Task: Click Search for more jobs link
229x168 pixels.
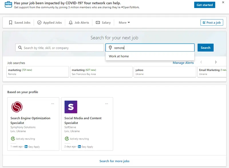Action: (x=114, y=161)
